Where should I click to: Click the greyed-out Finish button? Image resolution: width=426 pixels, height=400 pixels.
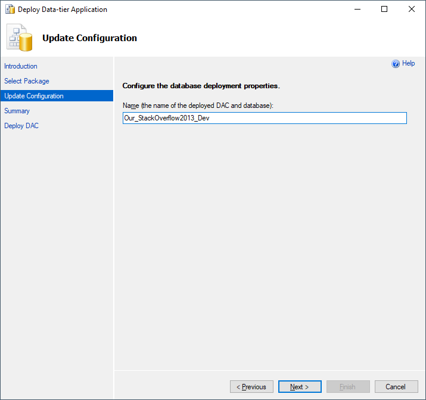(x=348, y=387)
